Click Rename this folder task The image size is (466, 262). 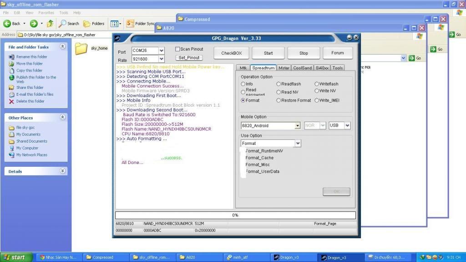click(x=31, y=57)
